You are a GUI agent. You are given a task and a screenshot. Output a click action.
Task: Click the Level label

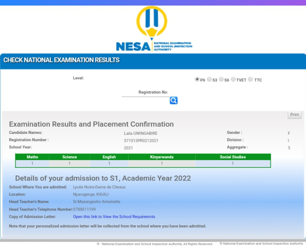78,78
